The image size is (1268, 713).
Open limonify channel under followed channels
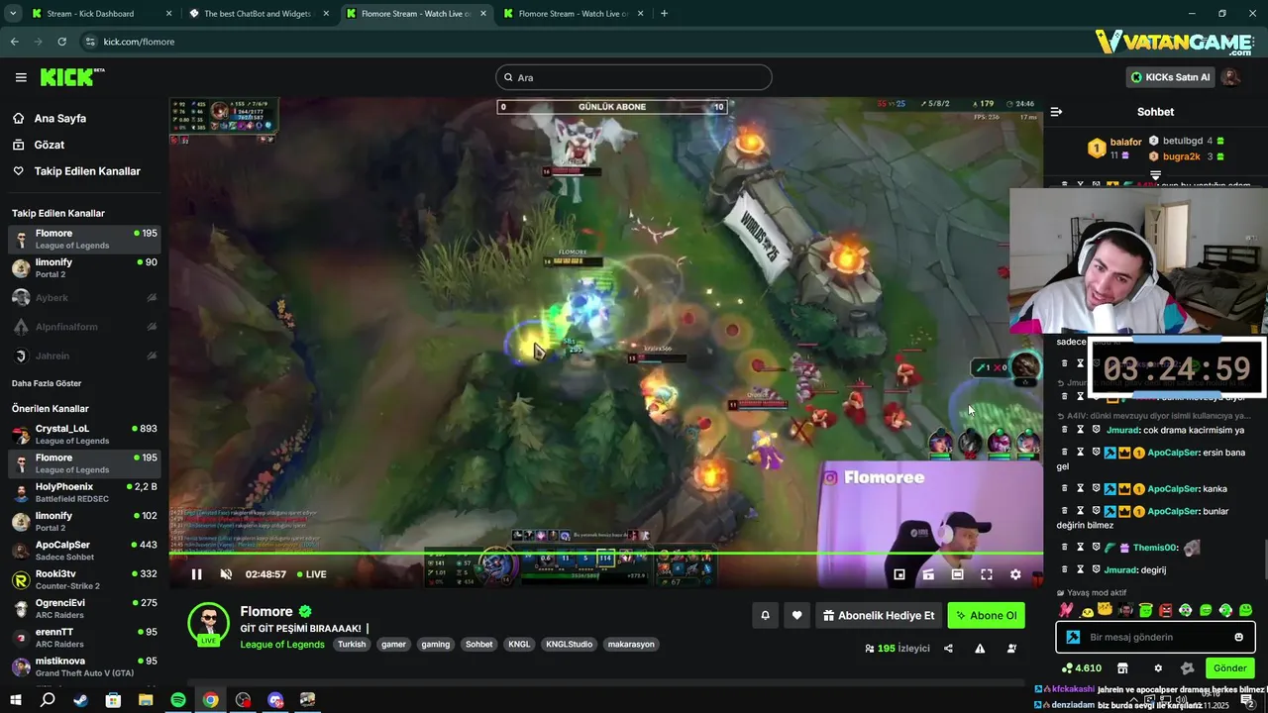click(x=84, y=268)
